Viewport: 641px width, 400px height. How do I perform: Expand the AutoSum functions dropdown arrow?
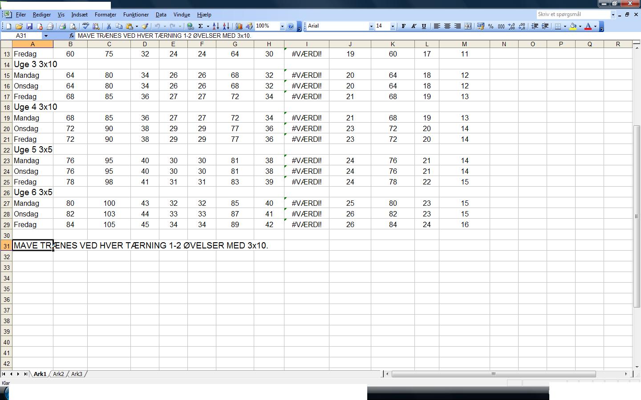[208, 26]
